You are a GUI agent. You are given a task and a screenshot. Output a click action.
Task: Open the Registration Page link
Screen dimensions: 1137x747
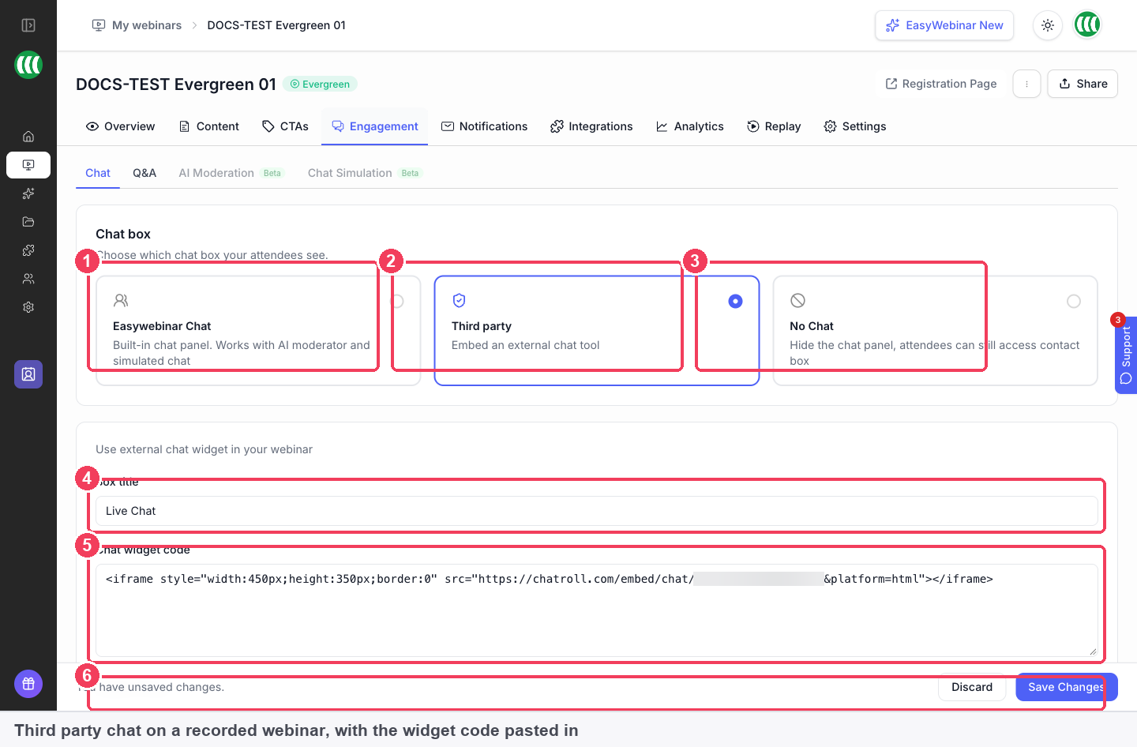[x=941, y=84]
